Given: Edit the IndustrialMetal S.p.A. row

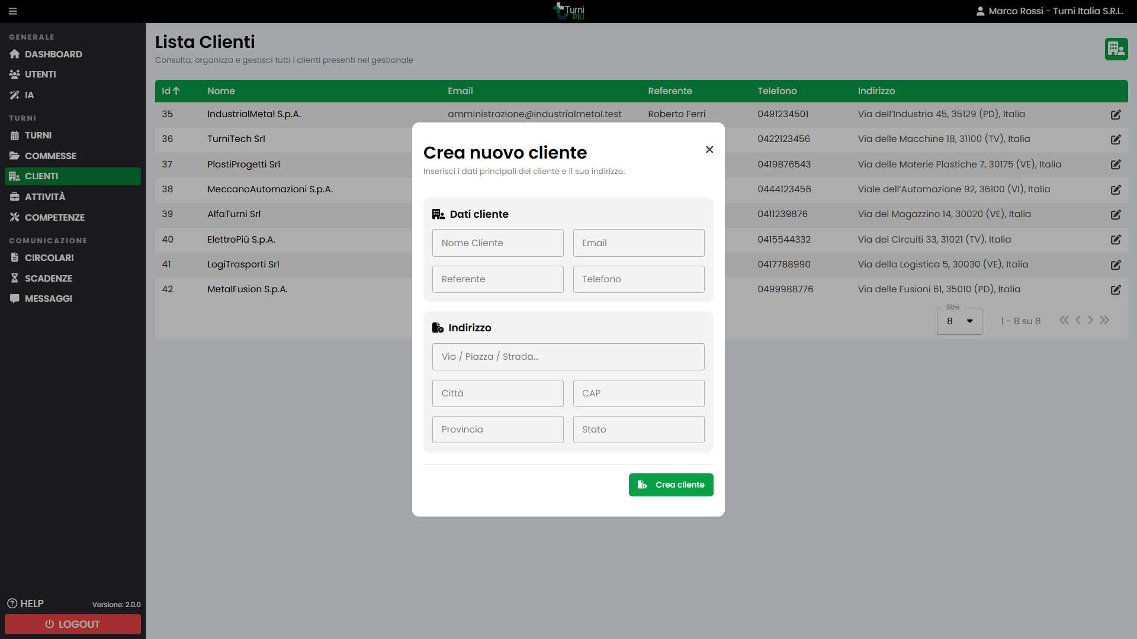Looking at the screenshot, I should click(1116, 115).
